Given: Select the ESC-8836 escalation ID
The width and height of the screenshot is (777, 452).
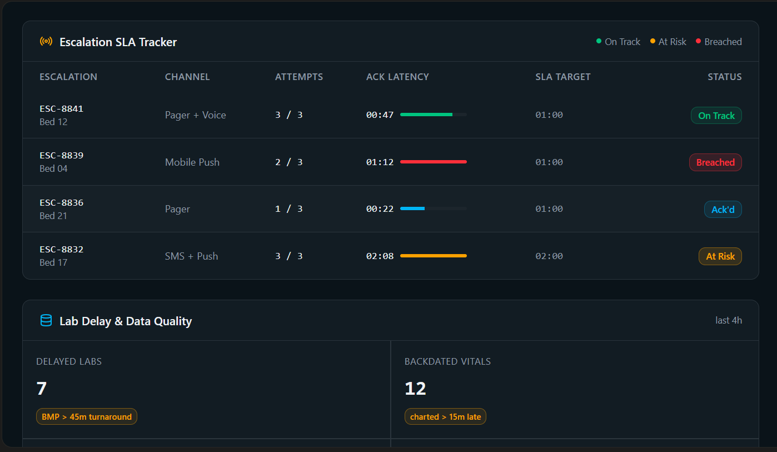Looking at the screenshot, I should [x=62, y=202].
